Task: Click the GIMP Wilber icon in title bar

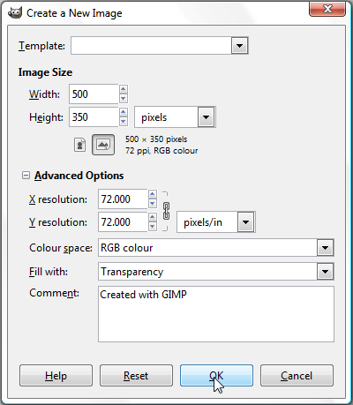Action: point(15,12)
